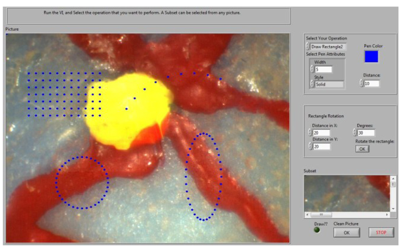Adjust the Distance in X stepper
The height and width of the screenshot is (247, 401).
(310, 133)
